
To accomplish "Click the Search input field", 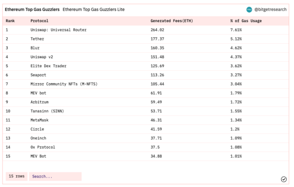I will tap(55, 177).
